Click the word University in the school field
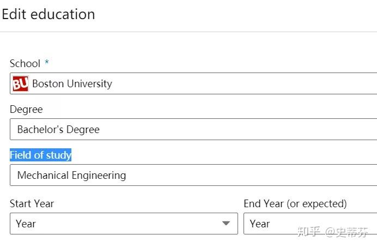Screen dimensions: 377x247 click(89, 84)
